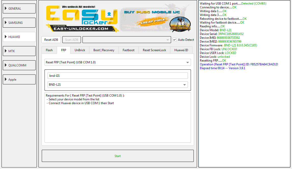Click the Writing data 1.....OK line
The image size is (292, 169).
click(213, 11)
